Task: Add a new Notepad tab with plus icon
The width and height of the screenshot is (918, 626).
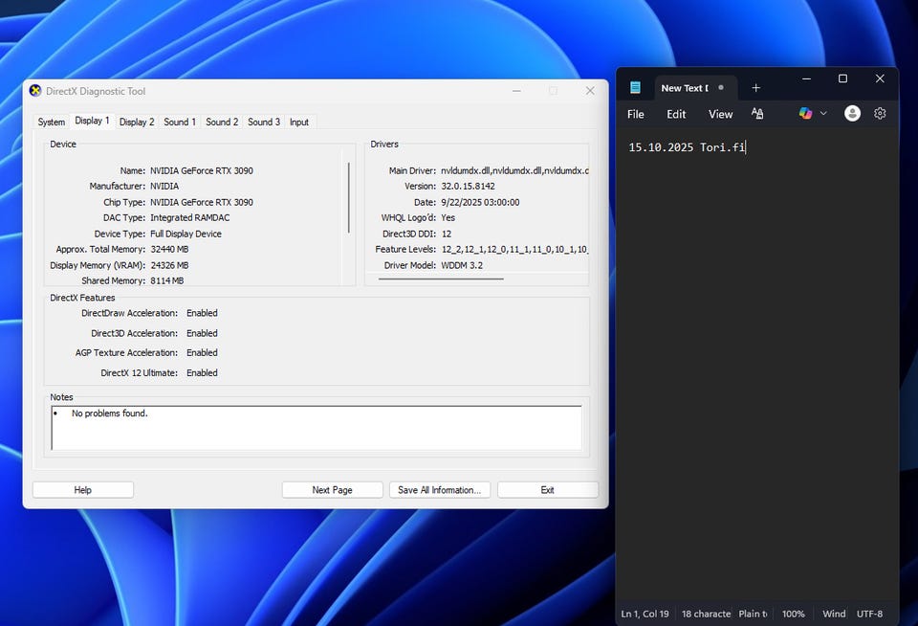Action: click(x=755, y=88)
